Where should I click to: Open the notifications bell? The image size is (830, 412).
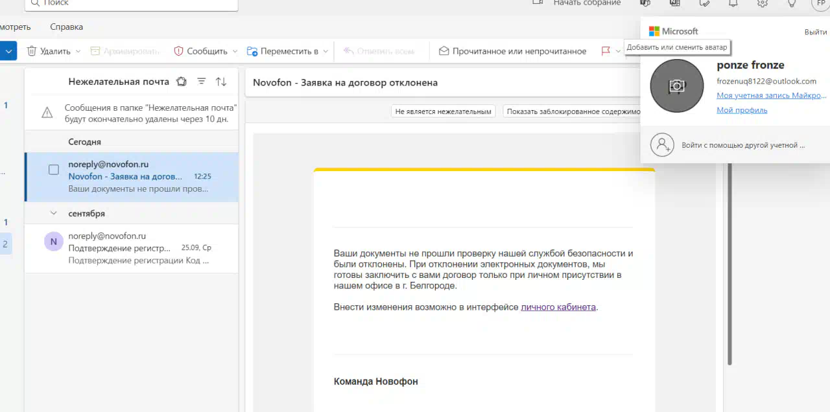coord(733,3)
